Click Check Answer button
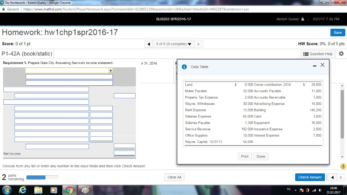 [310, 177]
